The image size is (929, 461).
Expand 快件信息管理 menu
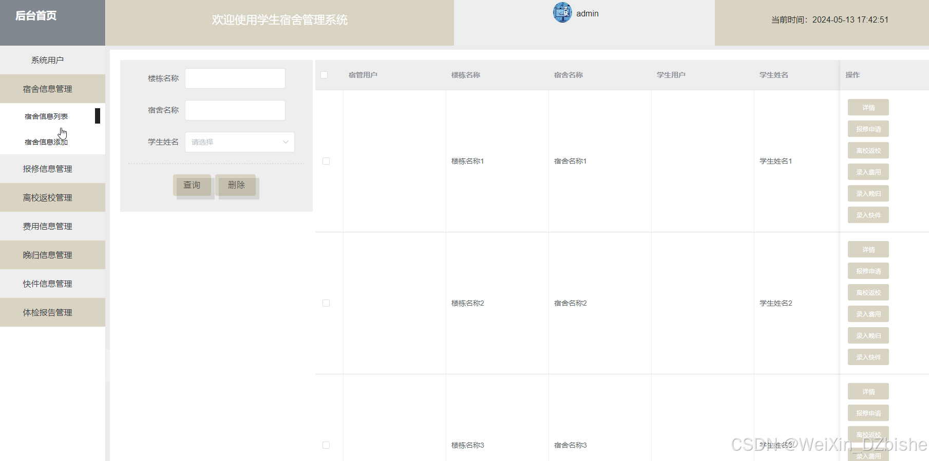click(52, 284)
